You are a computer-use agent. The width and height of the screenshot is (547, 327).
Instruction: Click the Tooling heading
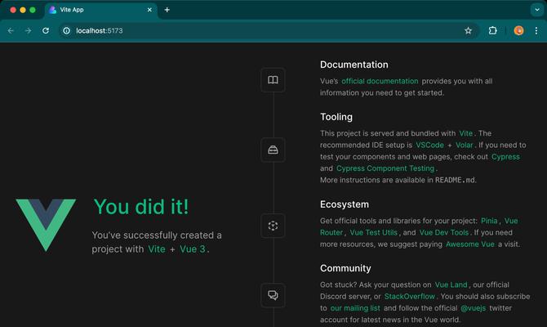coord(336,117)
